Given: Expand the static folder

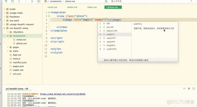Looking at the screenshot, I should (8, 51).
